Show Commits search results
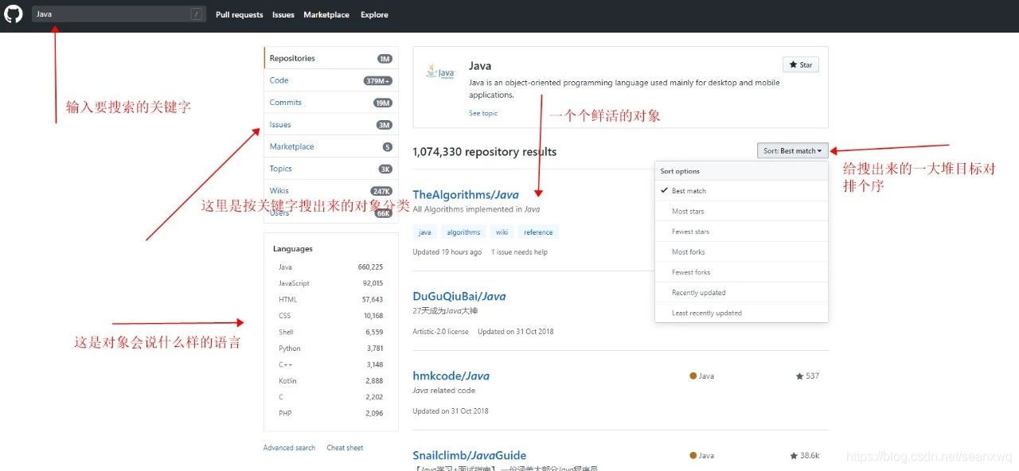This screenshot has width=1019, height=471. [x=331, y=103]
